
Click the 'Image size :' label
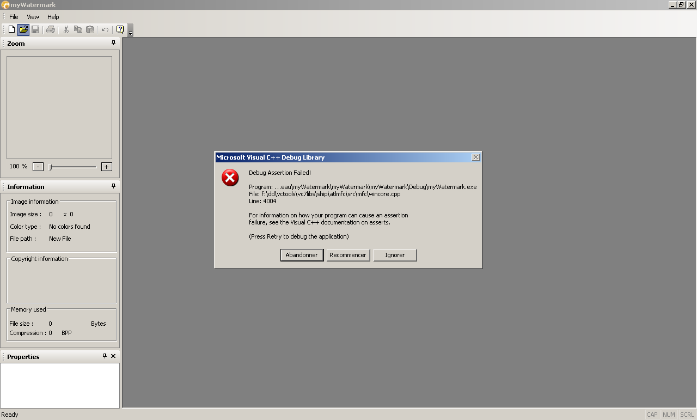(26, 214)
